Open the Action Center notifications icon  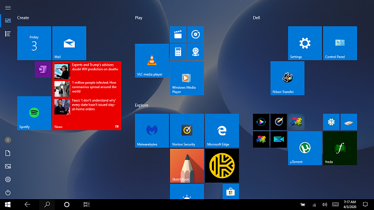click(x=365, y=205)
